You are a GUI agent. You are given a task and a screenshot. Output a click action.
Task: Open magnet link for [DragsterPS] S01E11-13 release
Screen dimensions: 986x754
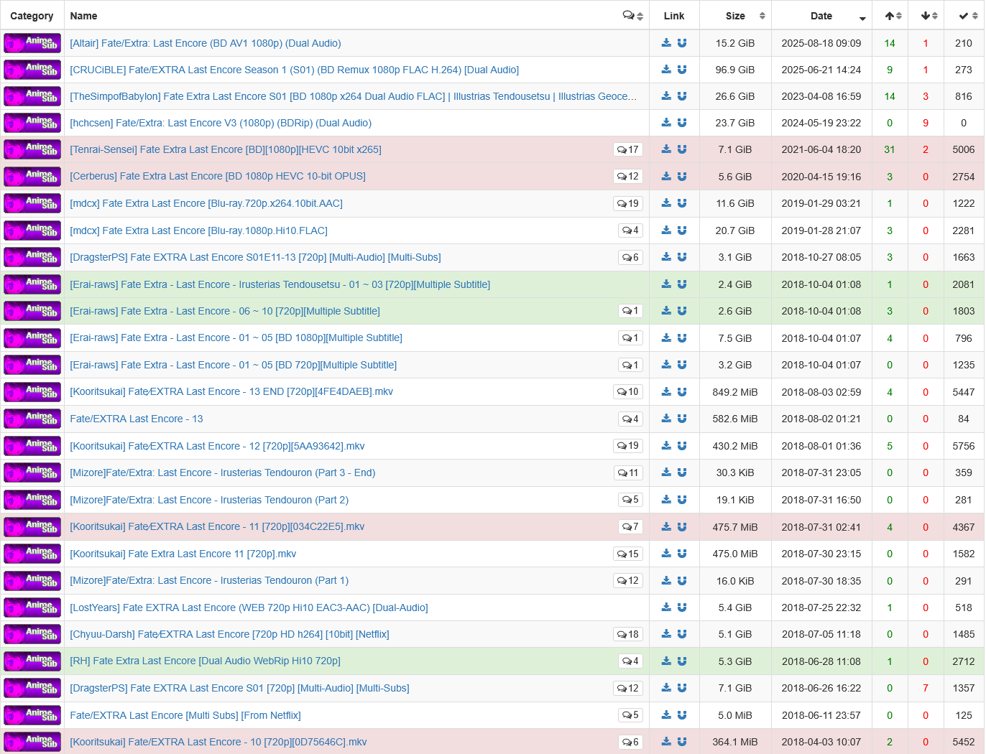point(682,257)
